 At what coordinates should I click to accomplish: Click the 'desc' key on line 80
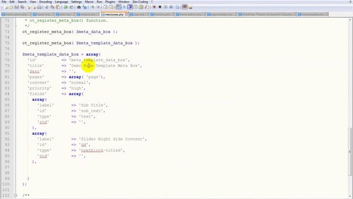point(34,71)
